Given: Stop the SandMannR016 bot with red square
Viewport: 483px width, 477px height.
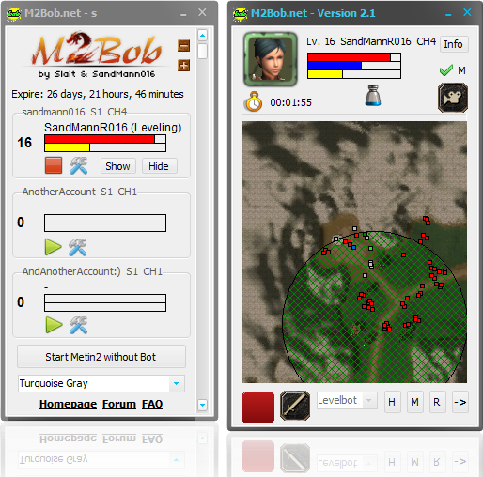Looking at the screenshot, I should 54,165.
